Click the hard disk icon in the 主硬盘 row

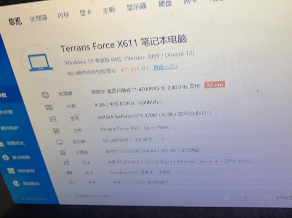click(x=63, y=153)
